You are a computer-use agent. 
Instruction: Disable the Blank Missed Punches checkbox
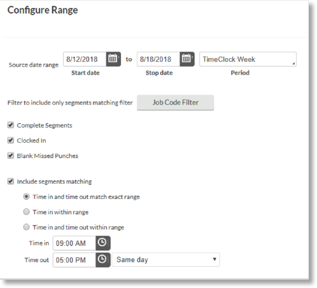tap(10, 156)
